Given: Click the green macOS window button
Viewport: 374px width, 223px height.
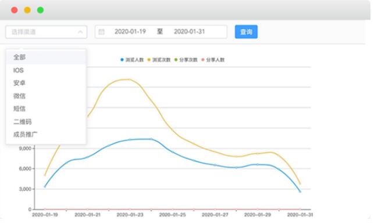Looking at the screenshot, I should tap(40, 10).
